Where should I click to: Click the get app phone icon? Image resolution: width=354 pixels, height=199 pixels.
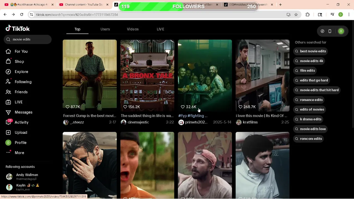[330, 31]
